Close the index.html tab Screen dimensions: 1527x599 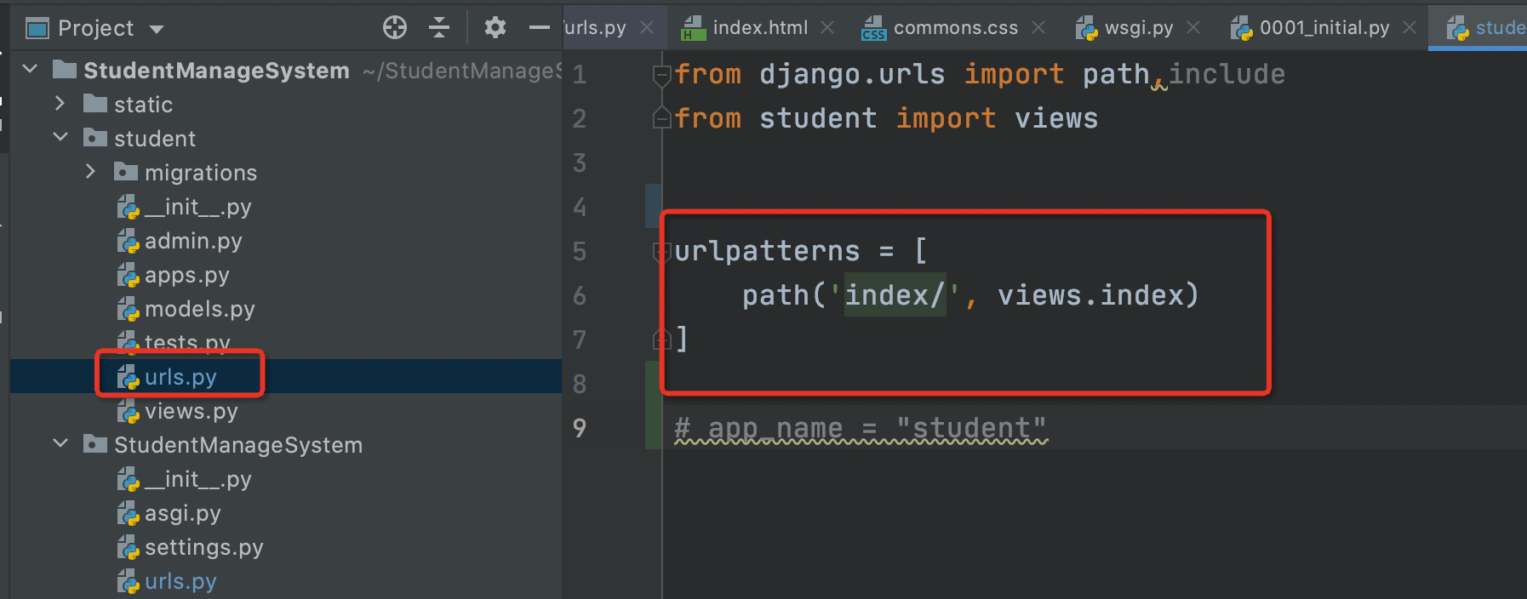click(x=827, y=28)
